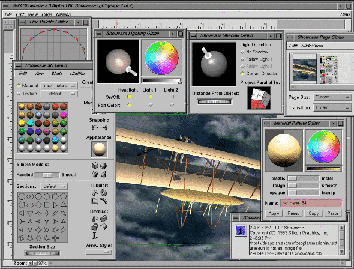Open the Page Size Custom dropdown
This screenshot has width=354, height=269.
point(332,97)
